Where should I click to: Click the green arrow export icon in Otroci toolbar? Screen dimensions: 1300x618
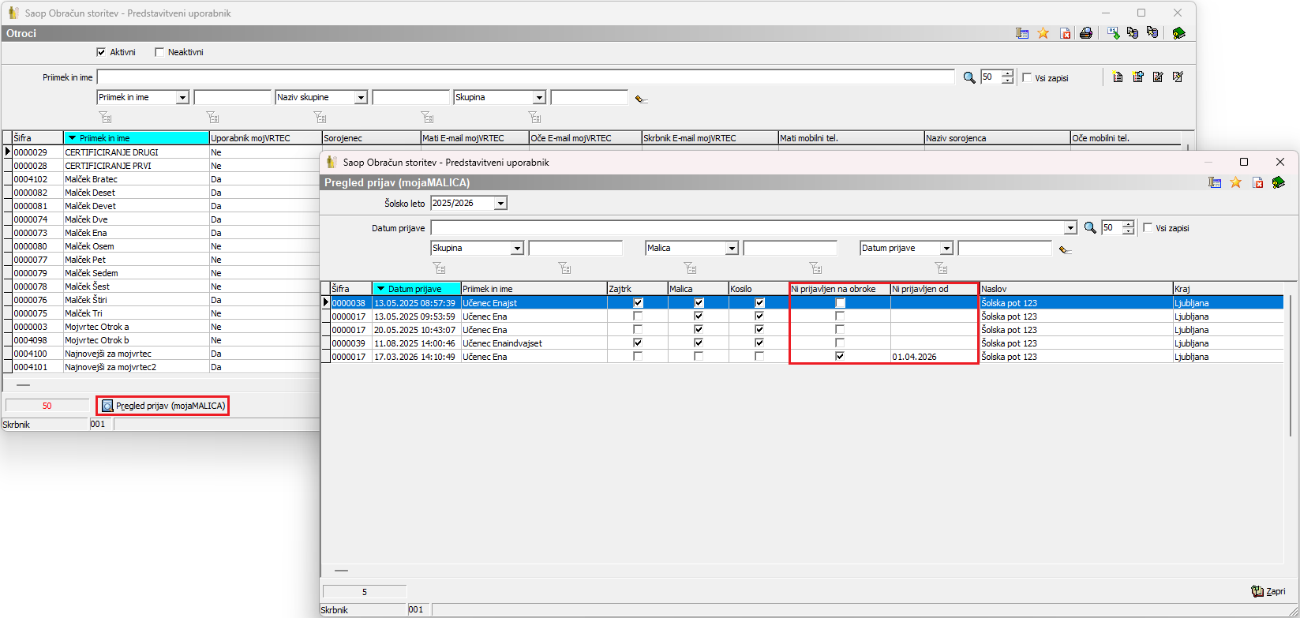[1113, 33]
